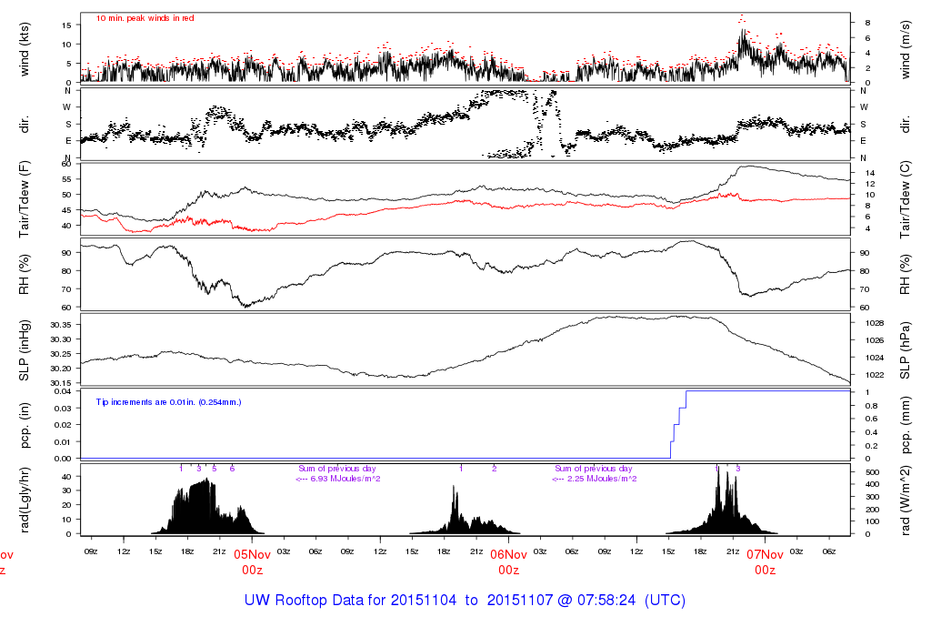This screenshot has height=637, width=931.
Task: Click the '10 min. peak winds in red' note
Action: (x=145, y=18)
